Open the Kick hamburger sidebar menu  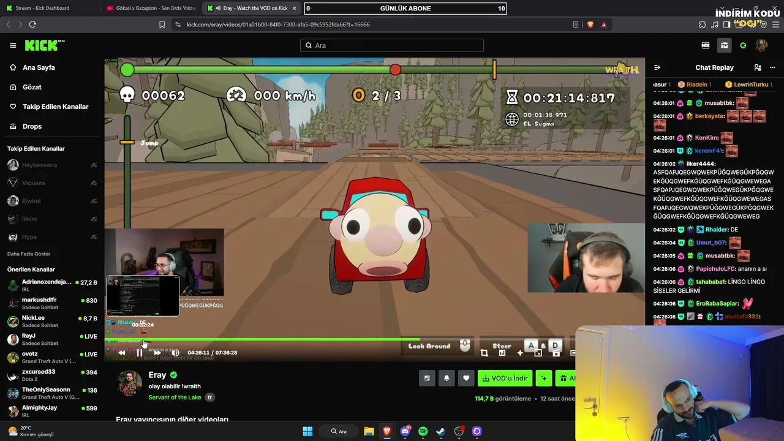pos(13,45)
